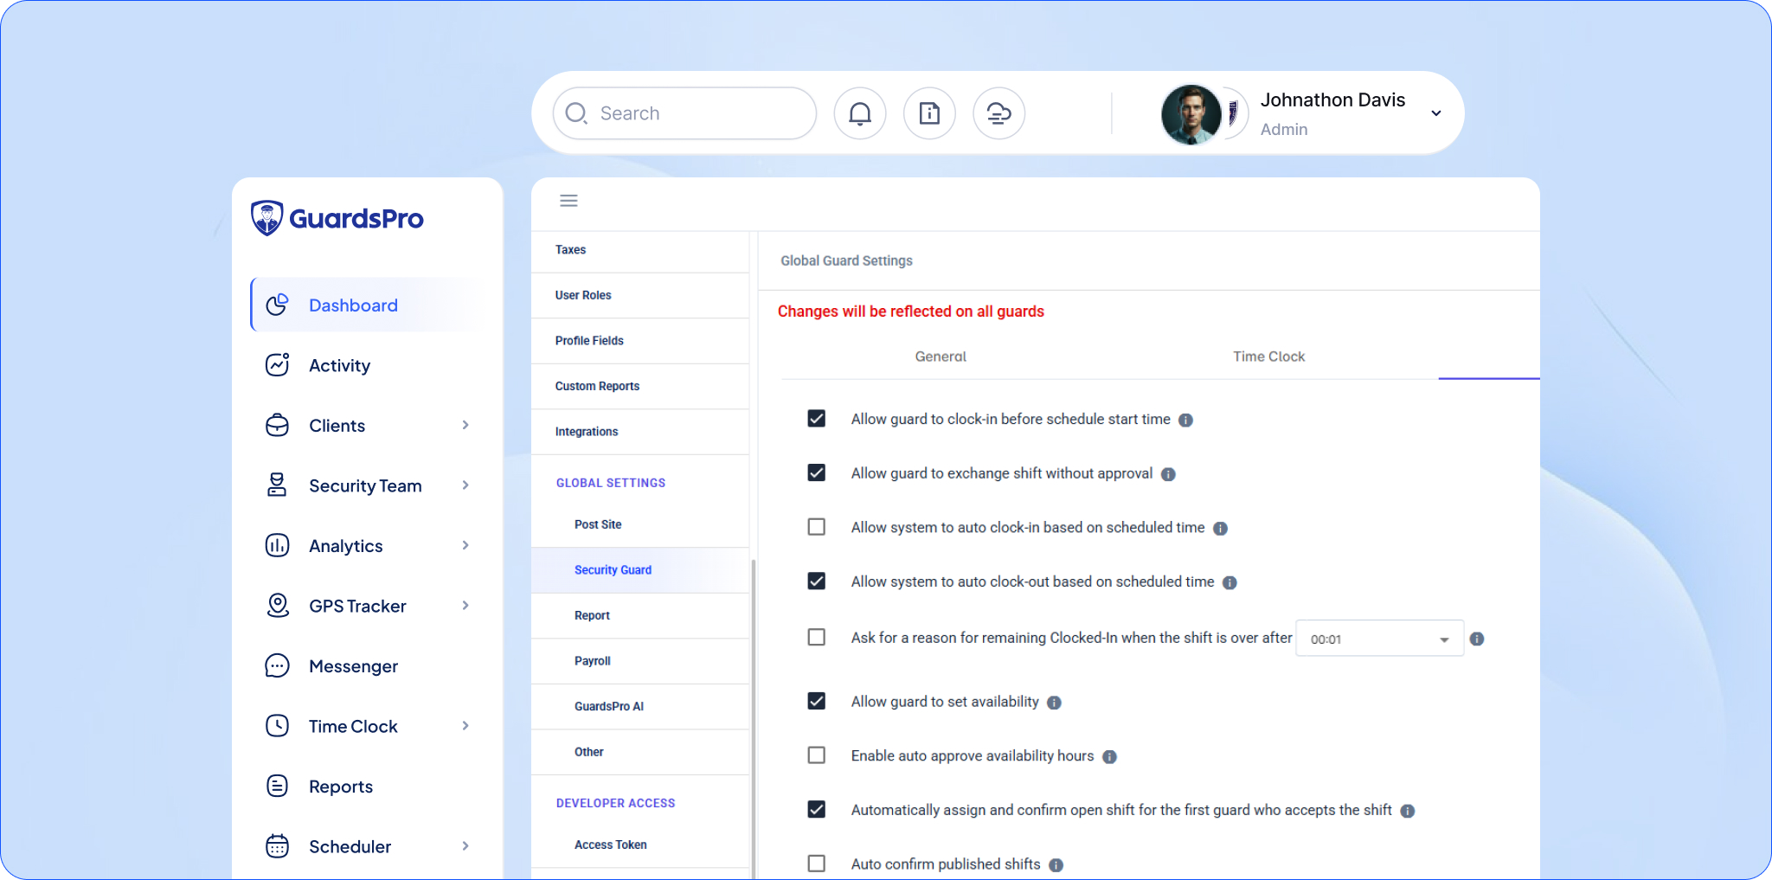
Task: Open Payroll global settings
Action: tap(640, 661)
